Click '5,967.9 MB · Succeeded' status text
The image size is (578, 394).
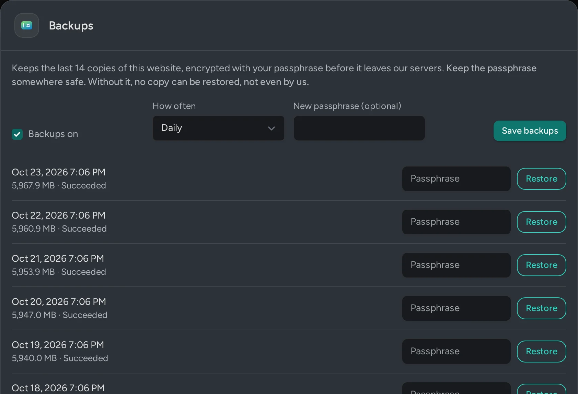[x=59, y=185]
